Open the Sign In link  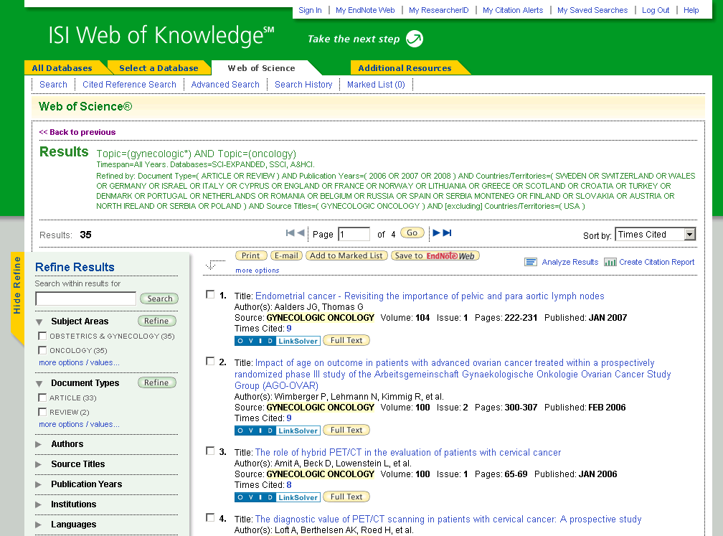point(310,10)
